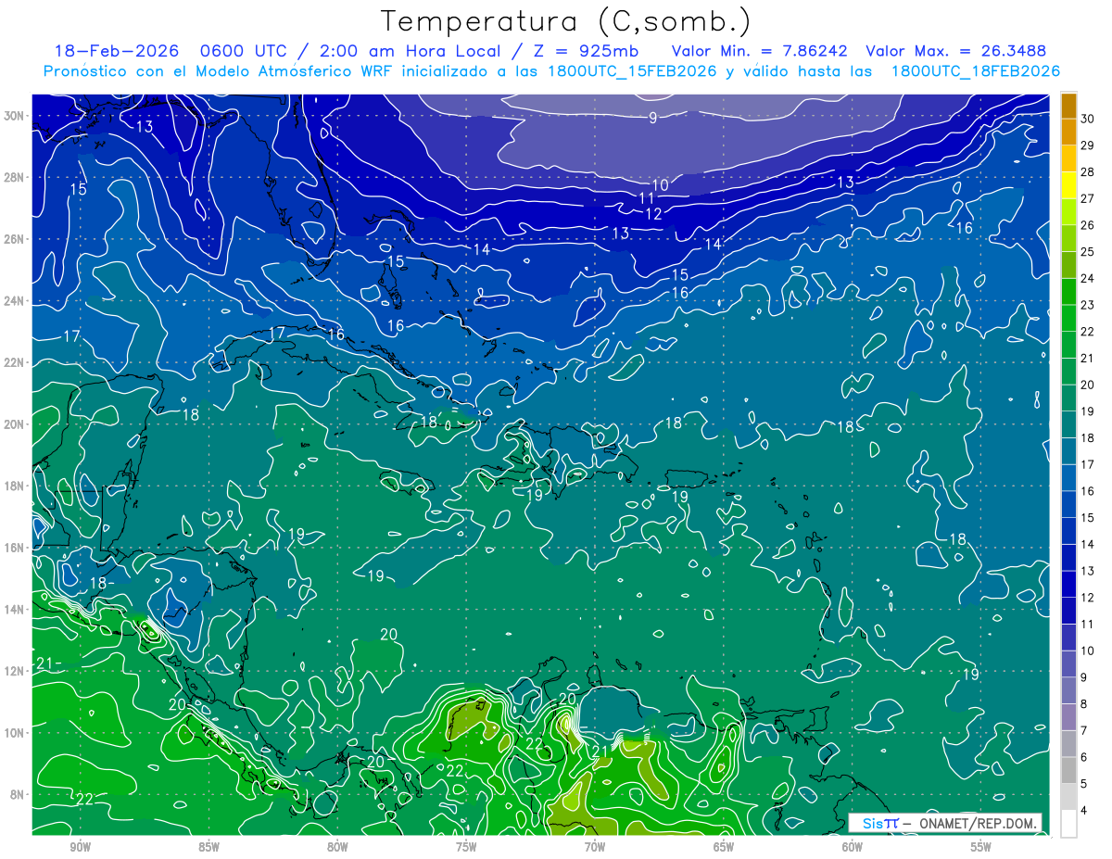Click the "28N" latitude axis label
This screenshot has height=859, width=1112.
click(14, 177)
